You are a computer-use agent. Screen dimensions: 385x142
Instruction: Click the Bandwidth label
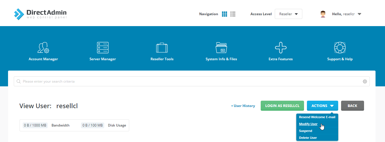click(x=61, y=125)
